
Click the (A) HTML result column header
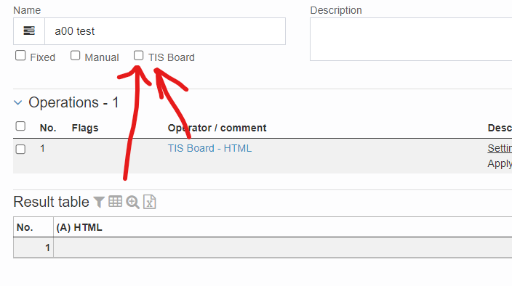[79, 227]
